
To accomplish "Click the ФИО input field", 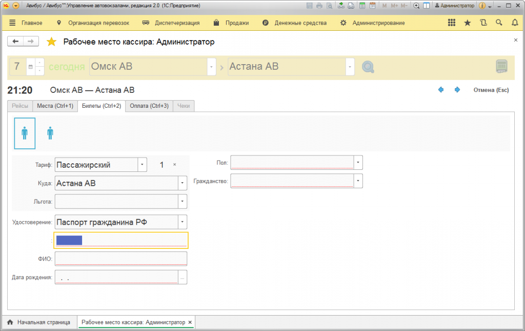I will (x=120, y=259).
